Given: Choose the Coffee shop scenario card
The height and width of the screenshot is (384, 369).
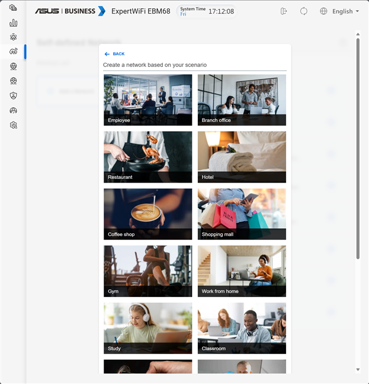Looking at the screenshot, I should tap(148, 214).
